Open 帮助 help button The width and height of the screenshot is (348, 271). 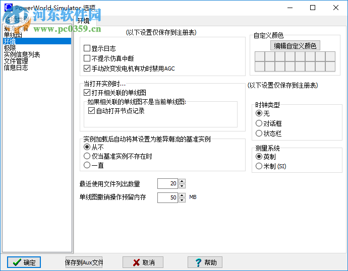click(205, 262)
